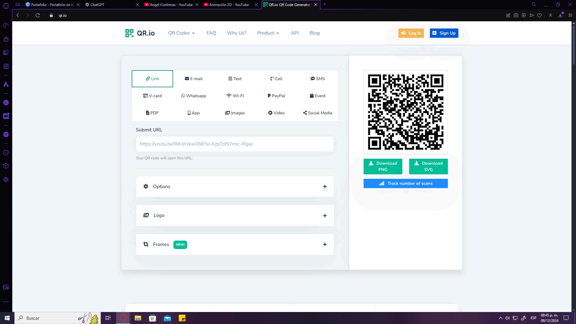
Task: Open the Product dropdown menu
Action: [268, 33]
